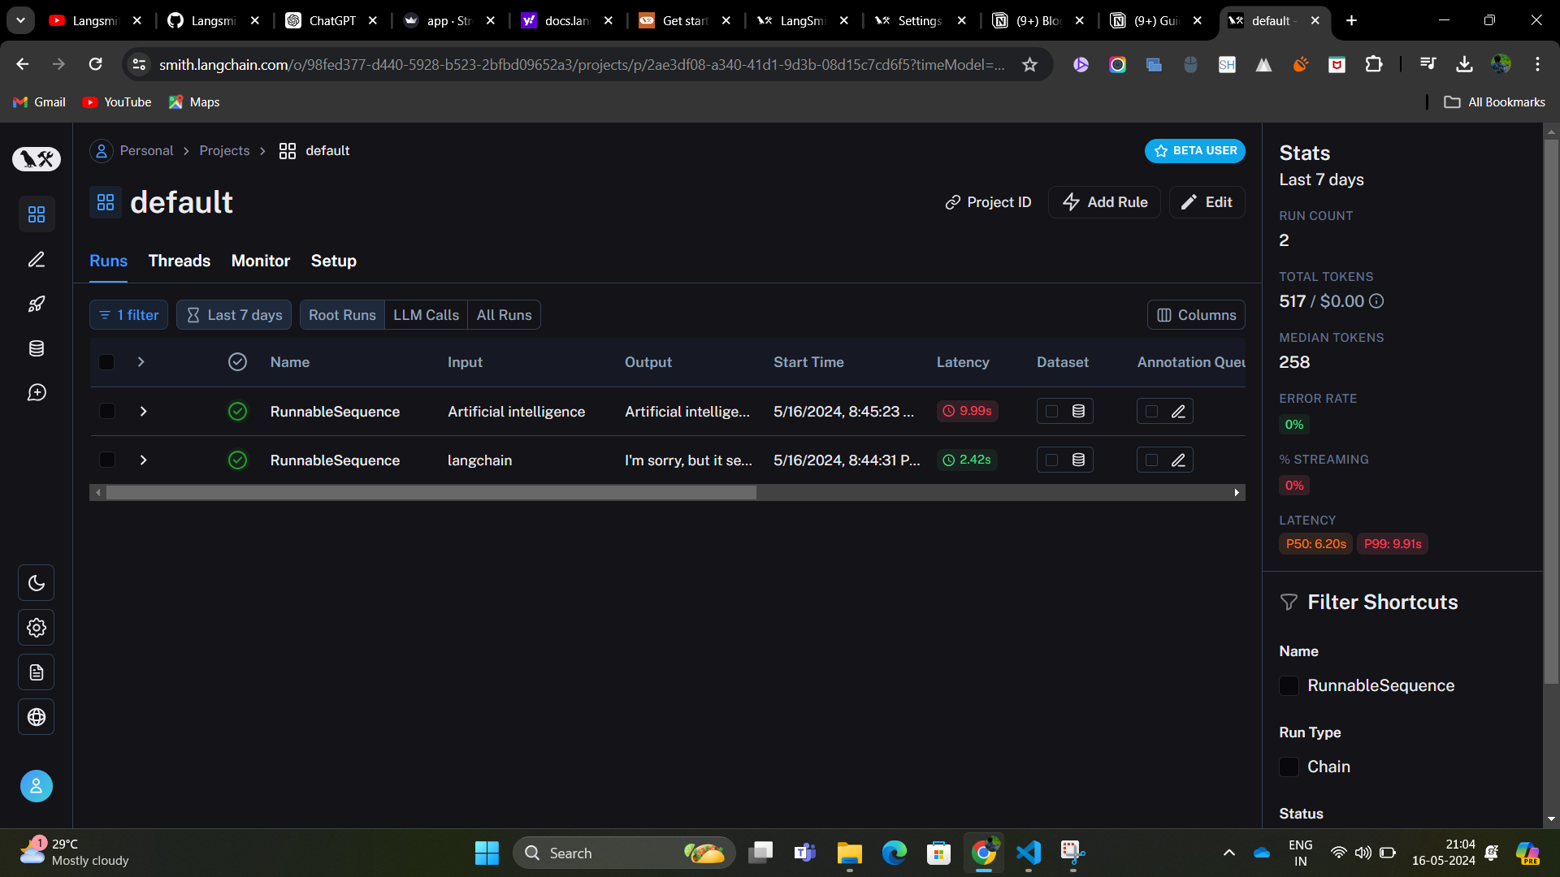Switch to the Threads tab
Viewport: 1560px width, 877px height.
pyautogui.click(x=180, y=261)
